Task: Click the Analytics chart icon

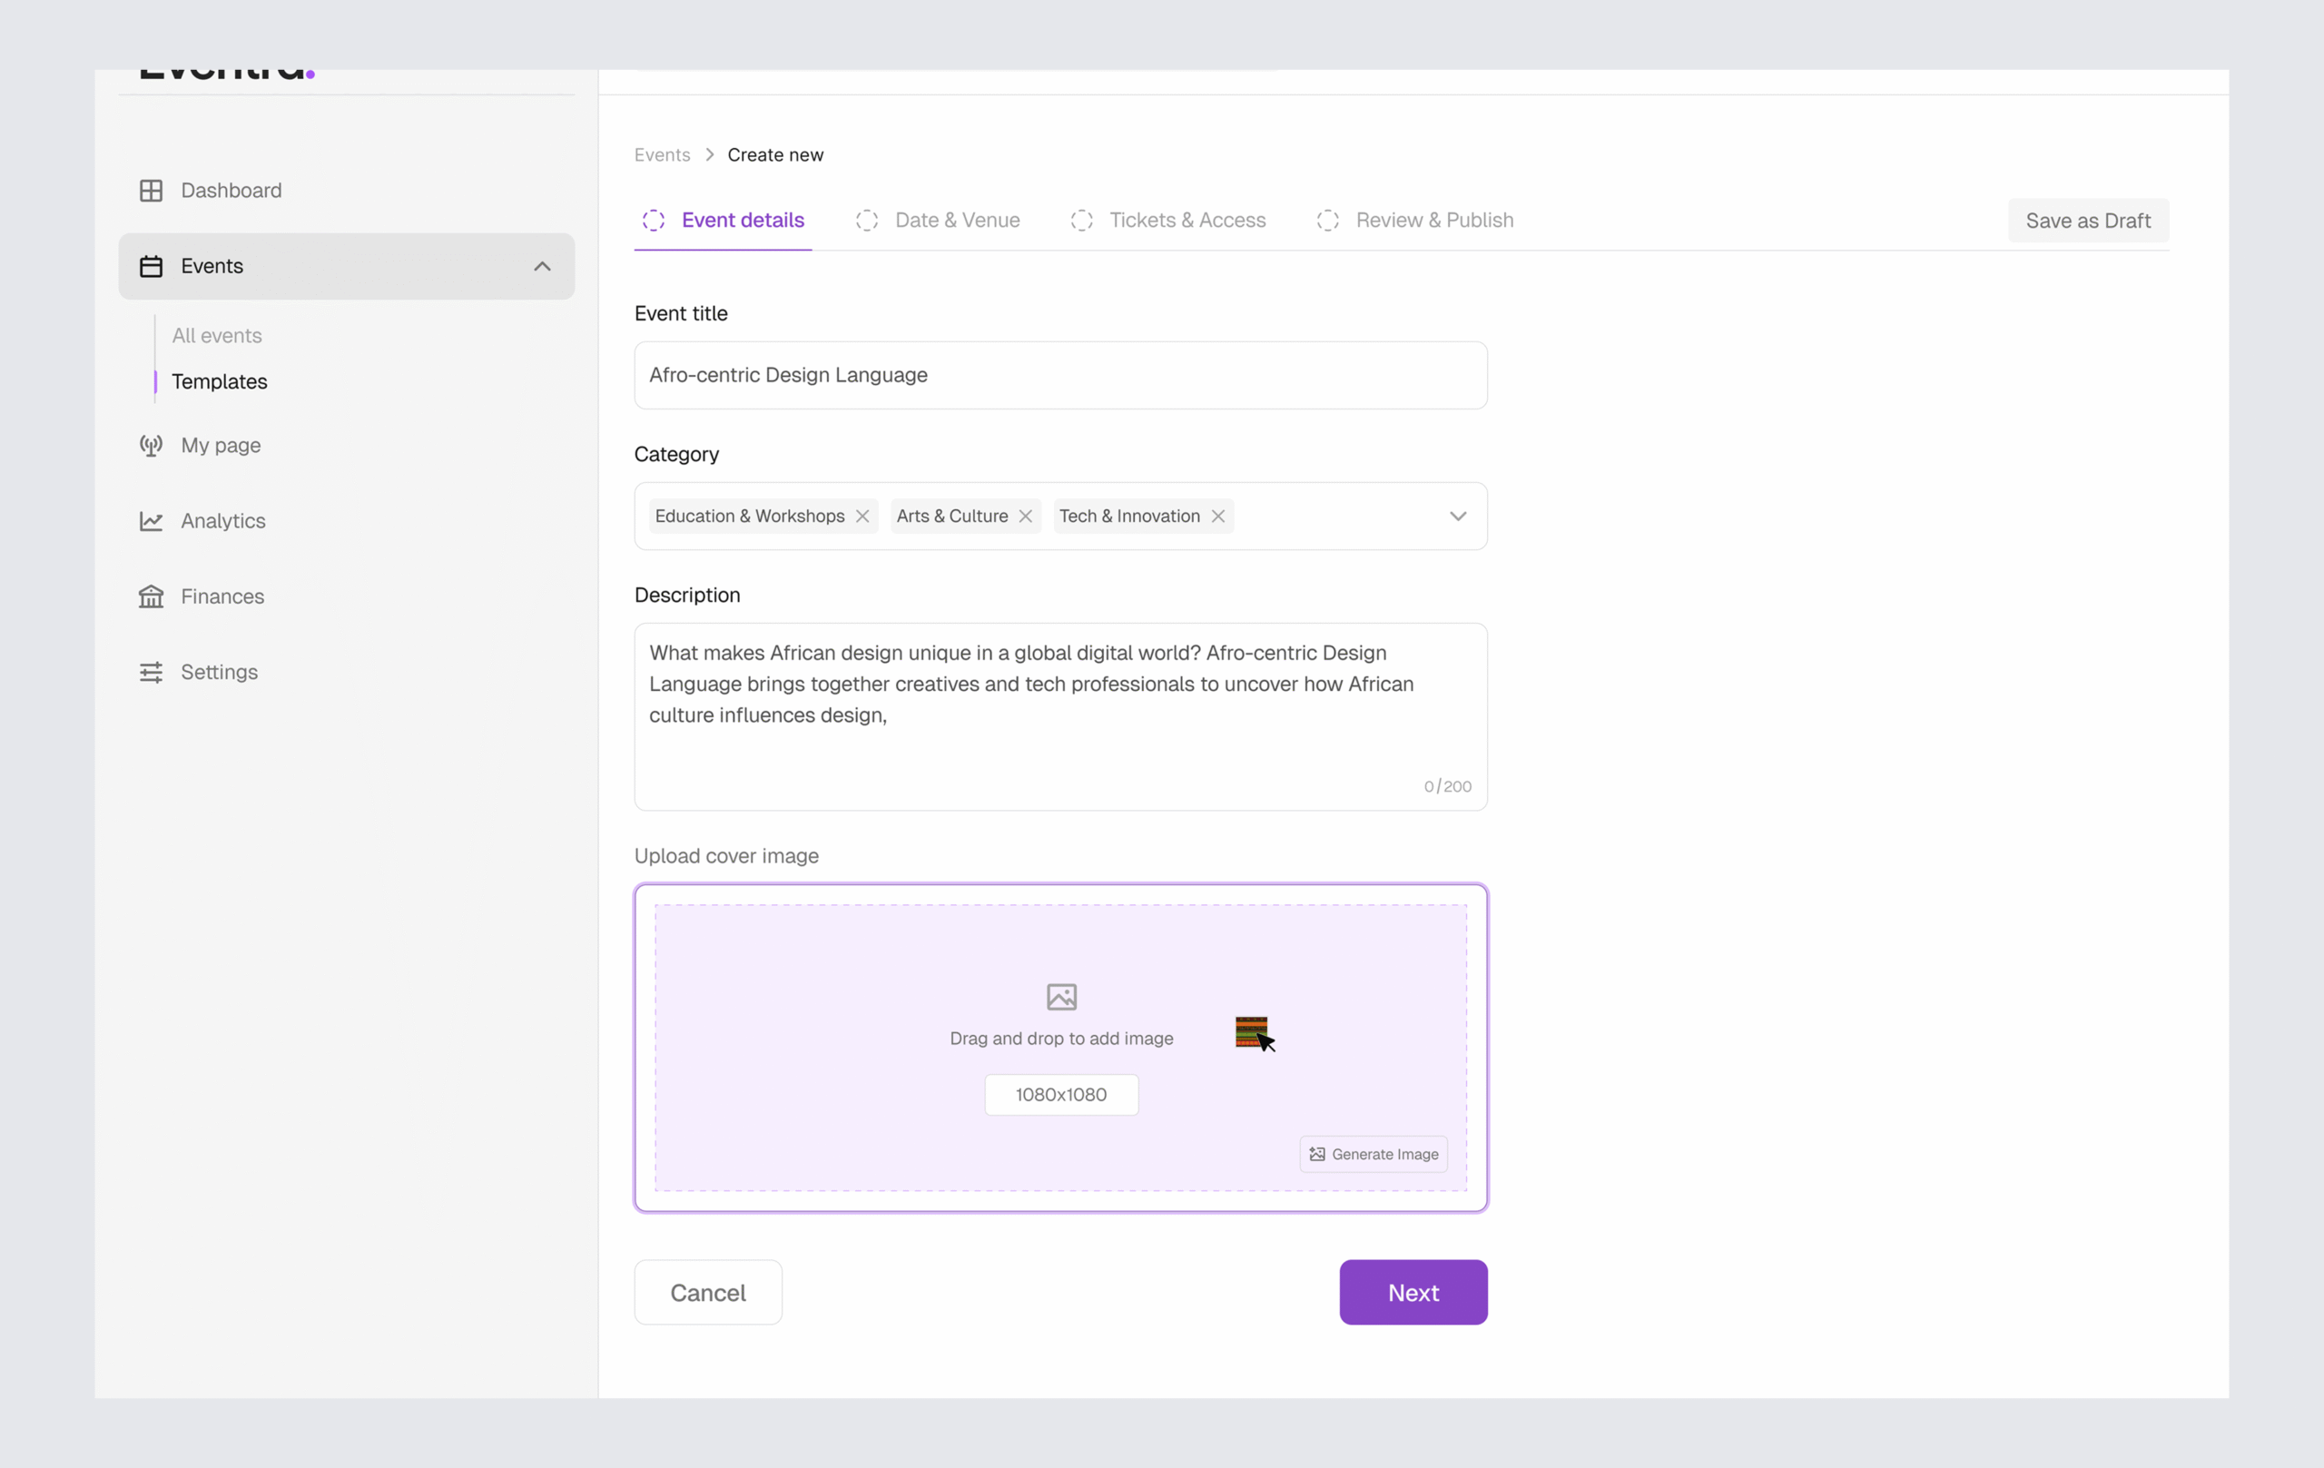Action: 151,521
